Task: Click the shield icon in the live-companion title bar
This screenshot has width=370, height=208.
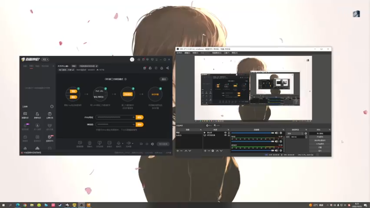Action: pyautogui.click(x=152, y=60)
